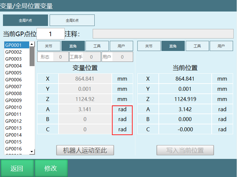
Task: Select 直角 mode for 变量位置
Action: click(x=73, y=46)
